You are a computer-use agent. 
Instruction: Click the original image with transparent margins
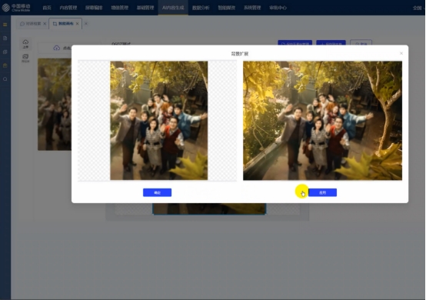click(x=158, y=120)
